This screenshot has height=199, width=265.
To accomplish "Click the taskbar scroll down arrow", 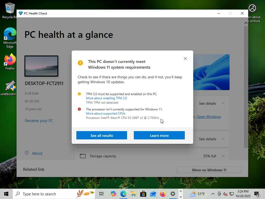I will coord(181,197).
